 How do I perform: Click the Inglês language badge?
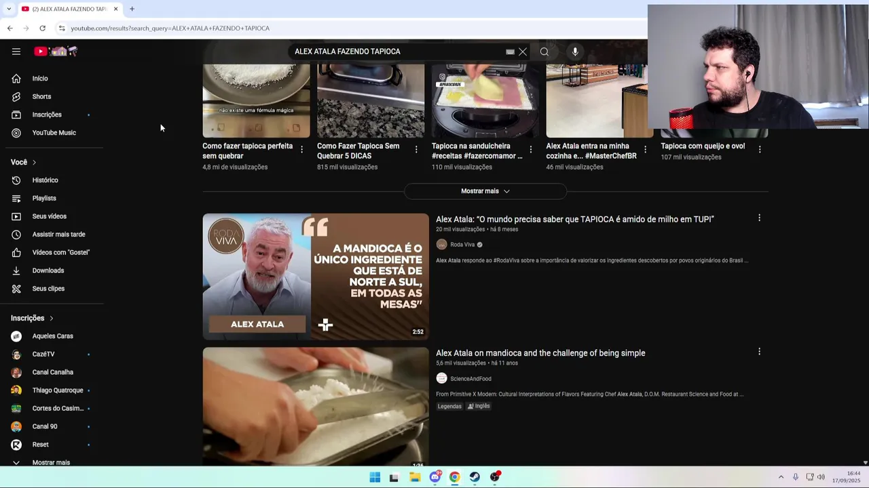coord(479,406)
